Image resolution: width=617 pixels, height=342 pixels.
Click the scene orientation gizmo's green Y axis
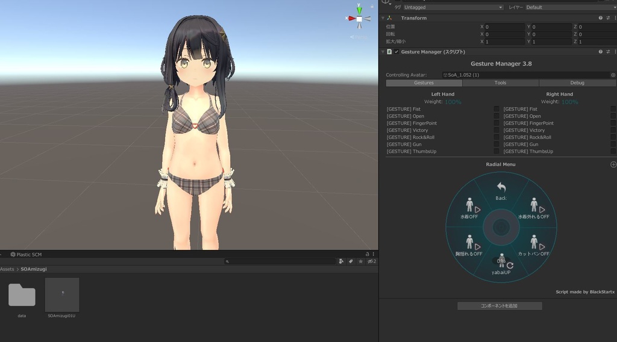click(x=359, y=10)
